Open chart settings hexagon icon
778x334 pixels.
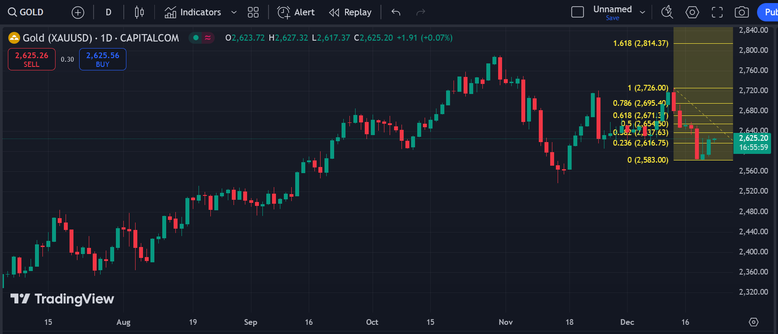click(692, 13)
